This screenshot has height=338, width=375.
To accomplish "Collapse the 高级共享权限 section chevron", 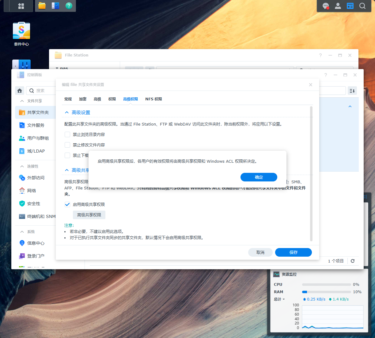I will coord(67,170).
